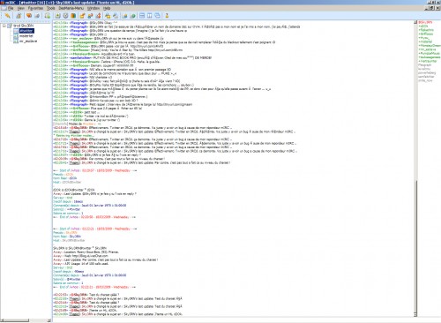Click the first 'Start of /whois' line
This screenshot has width=441, height=323.
94,170
